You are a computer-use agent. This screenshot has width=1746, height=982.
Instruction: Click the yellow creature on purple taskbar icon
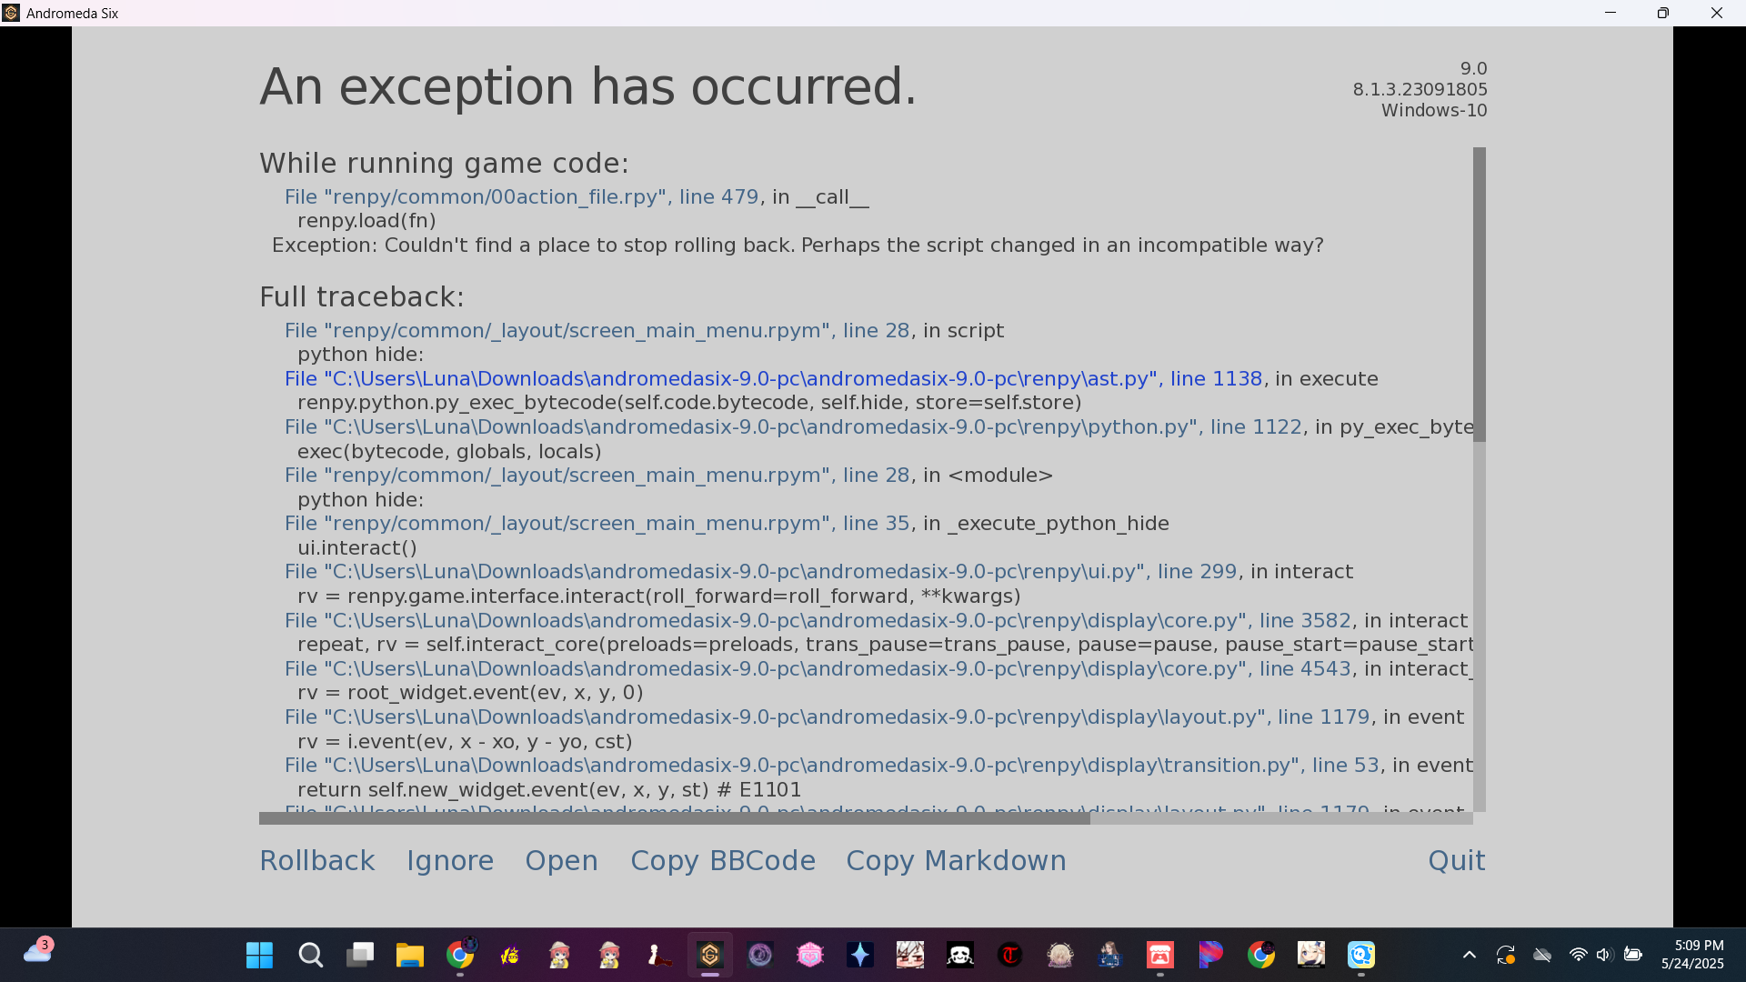(510, 955)
